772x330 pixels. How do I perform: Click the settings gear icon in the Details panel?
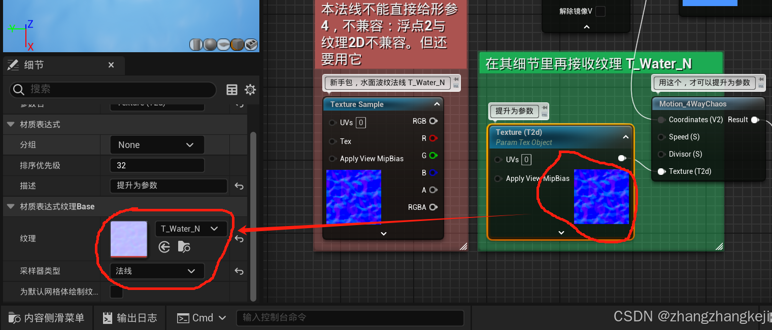coord(250,90)
